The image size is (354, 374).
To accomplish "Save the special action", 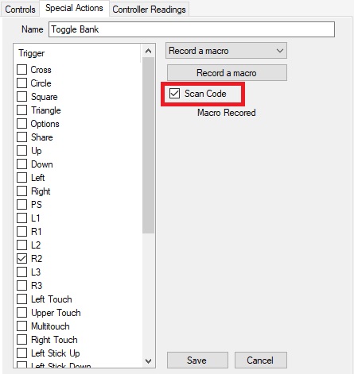I will click(197, 361).
